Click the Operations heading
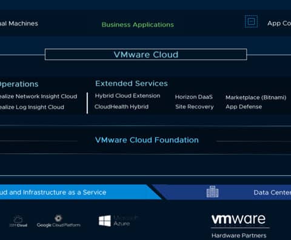This screenshot has width=291, height=240. [x=19, y=84]
